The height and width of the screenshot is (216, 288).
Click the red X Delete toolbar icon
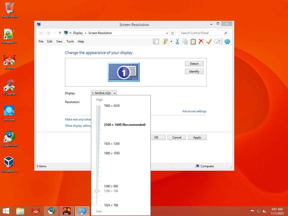coord(201,41)
